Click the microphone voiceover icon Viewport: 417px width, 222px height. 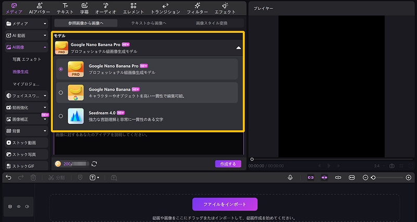(x=290, y=177)
